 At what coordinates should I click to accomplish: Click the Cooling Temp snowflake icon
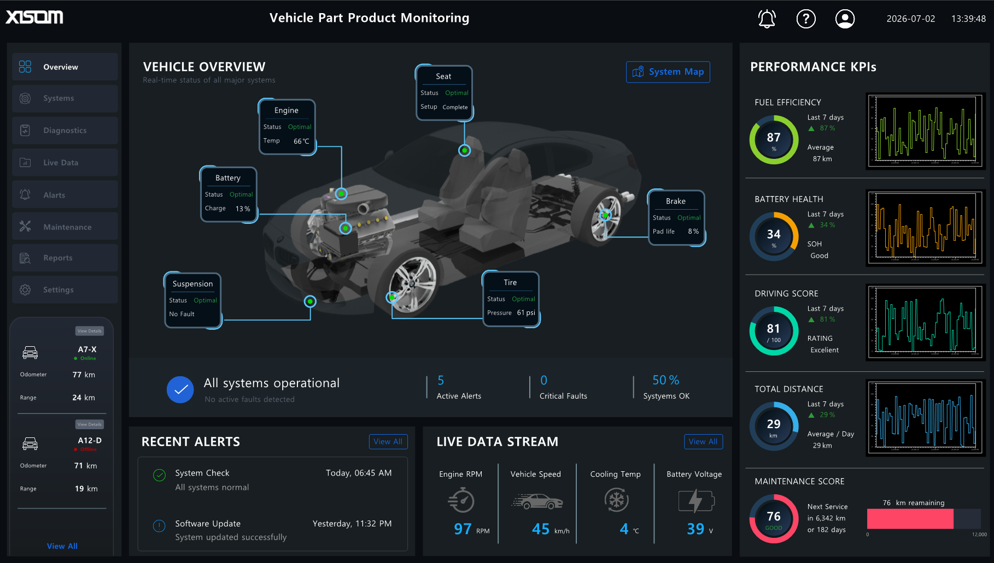coord(616,500)
